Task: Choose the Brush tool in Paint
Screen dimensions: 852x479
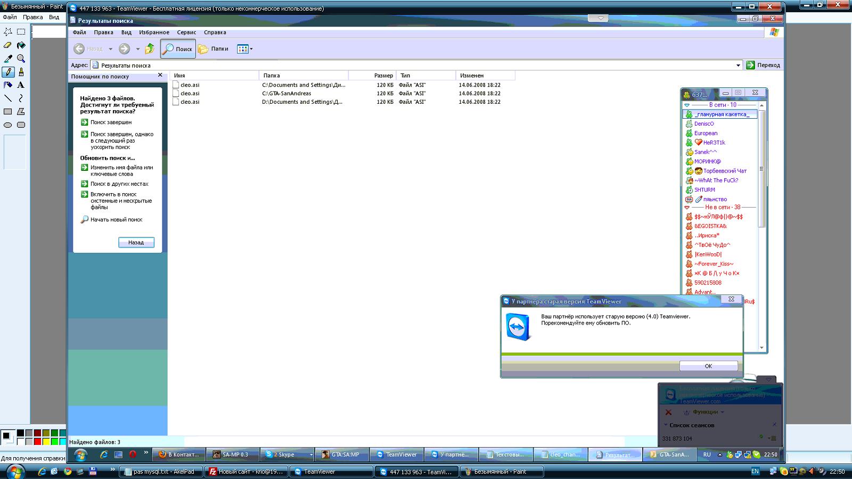Action: coord(21,72)
